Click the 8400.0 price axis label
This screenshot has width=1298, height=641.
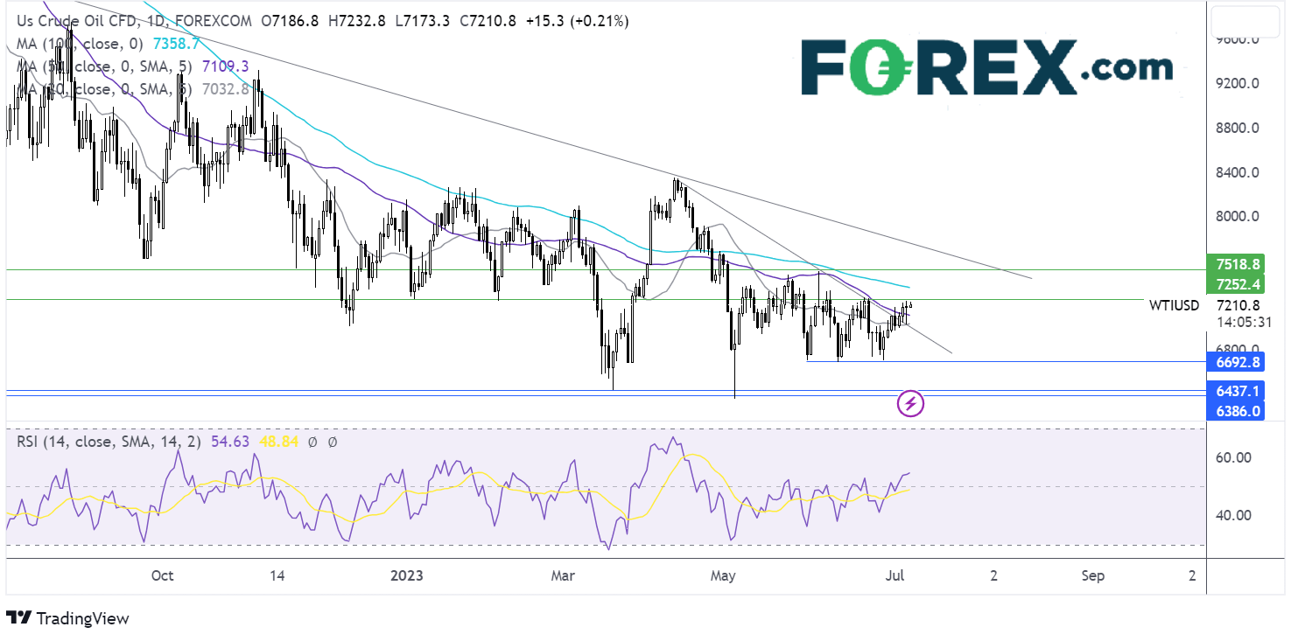pyautogui.click(x=1238, y=173)
